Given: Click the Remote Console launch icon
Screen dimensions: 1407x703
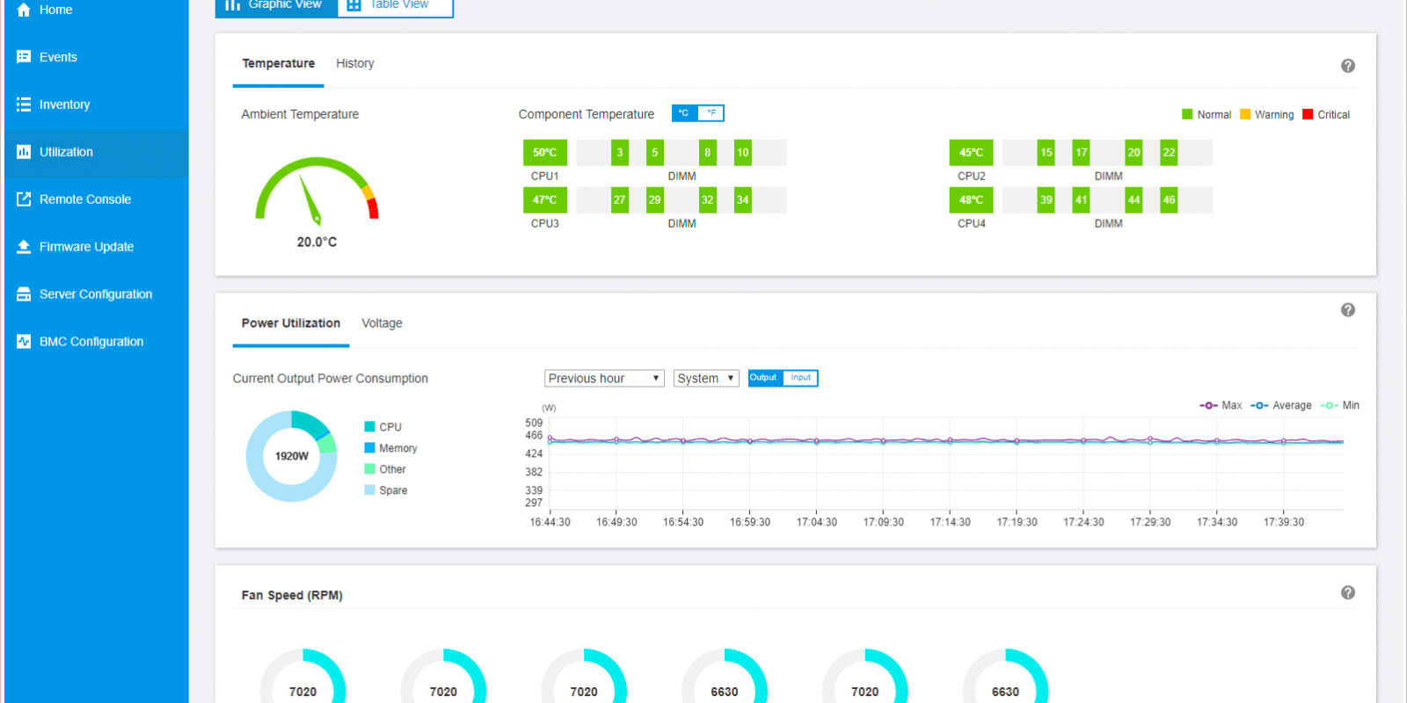Looking at the screenshot, I should click(x=24, y=199).
